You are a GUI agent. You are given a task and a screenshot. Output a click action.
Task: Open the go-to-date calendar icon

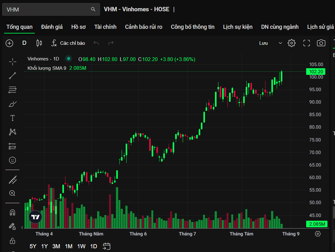click(x=107, y=246)
